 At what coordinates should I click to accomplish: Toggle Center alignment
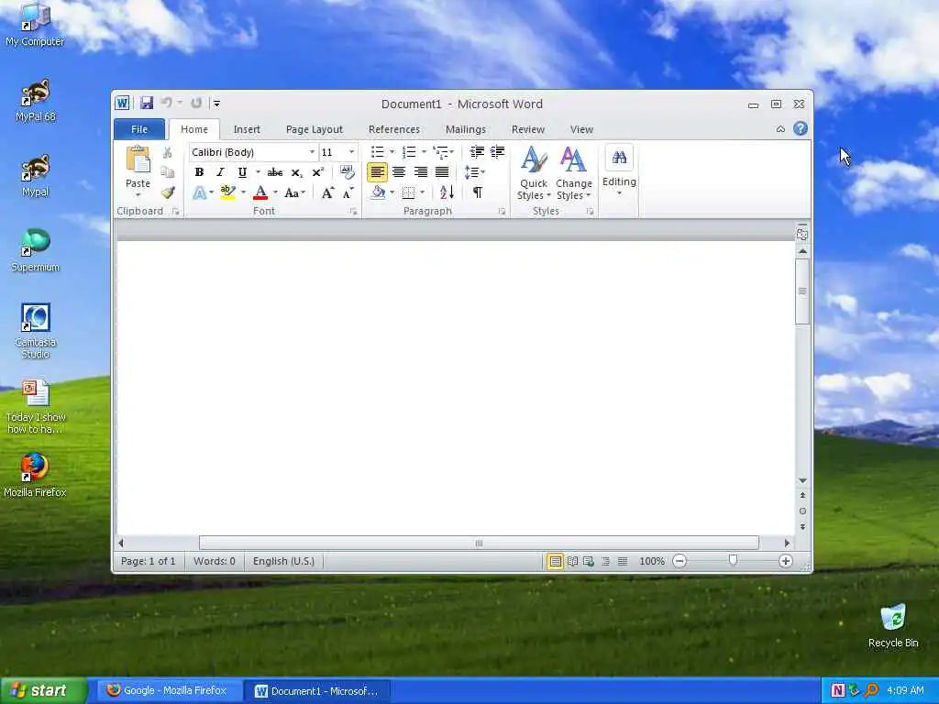click(x=399, y=172)
